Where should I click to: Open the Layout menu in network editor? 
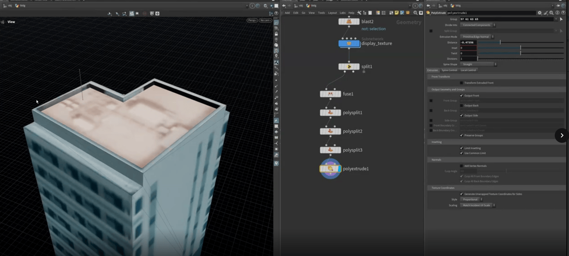(x=332, y=13)
